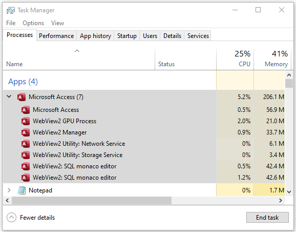Select the Processes tab

tap(19, 35)
